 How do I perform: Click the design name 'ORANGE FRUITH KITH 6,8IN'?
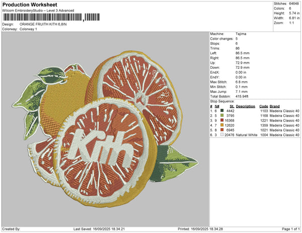(43, 24)
